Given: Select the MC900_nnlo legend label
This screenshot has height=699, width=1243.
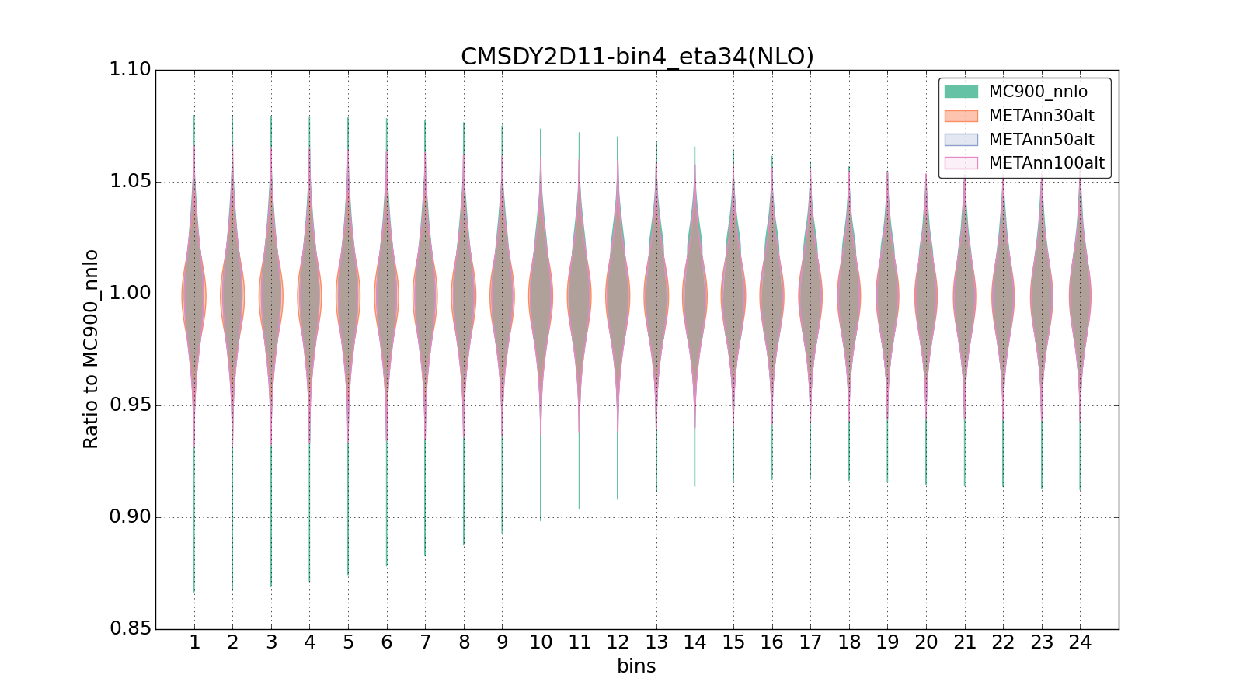Looking at the screenshot, I should [1038, 92].
